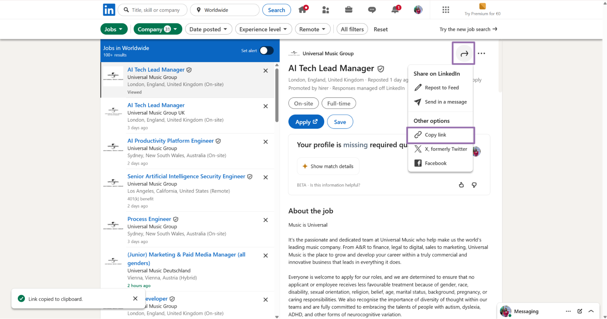The height and width of the screenshot is (319, 607).
Task: Dismiss the first AI Tech Lead Manager job
Action: tap(265, 71)
